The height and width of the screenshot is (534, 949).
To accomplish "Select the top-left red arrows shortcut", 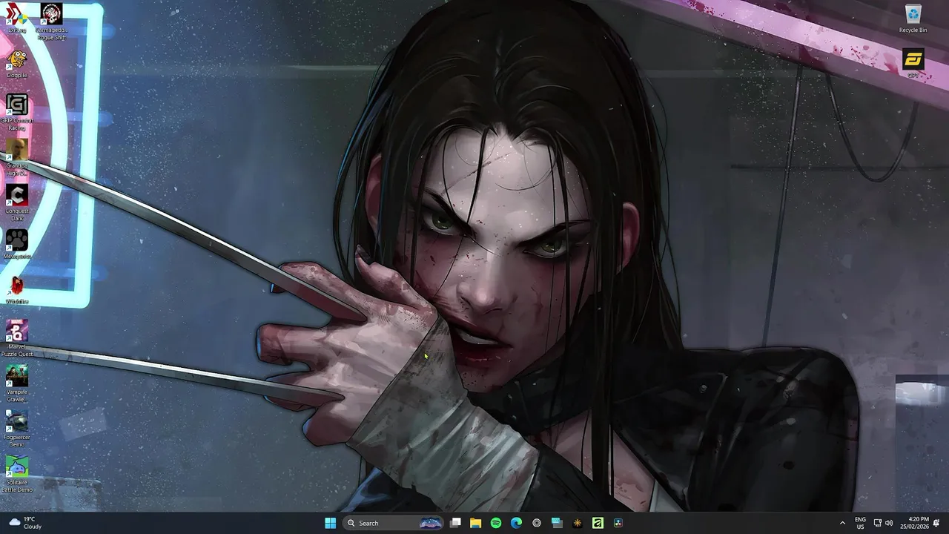I will (x=17, y=19).
